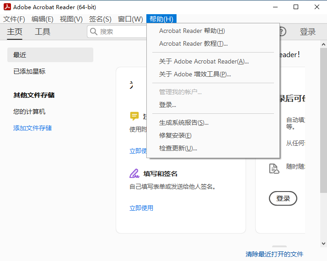The width and height of the screenshot is (327, 261).
Task: Click the 填写和签名 heading
Action: pos(160,174)
